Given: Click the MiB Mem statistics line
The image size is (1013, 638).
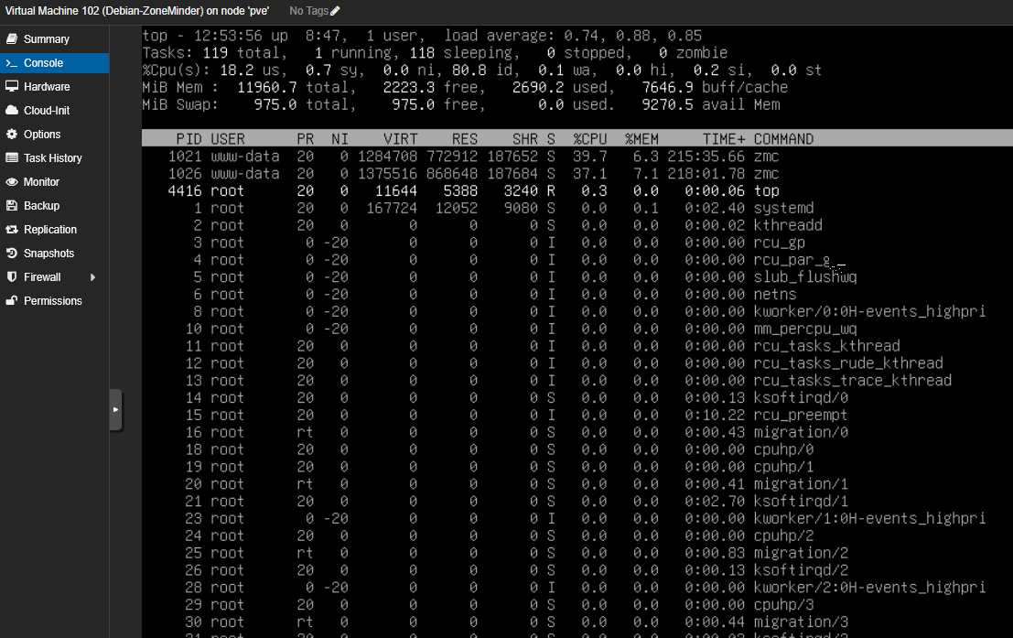Looking at the screenshot, I should [x=465, y=87].
